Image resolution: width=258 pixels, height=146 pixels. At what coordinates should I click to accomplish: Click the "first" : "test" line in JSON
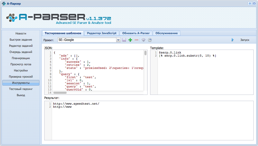click(80, 77)
